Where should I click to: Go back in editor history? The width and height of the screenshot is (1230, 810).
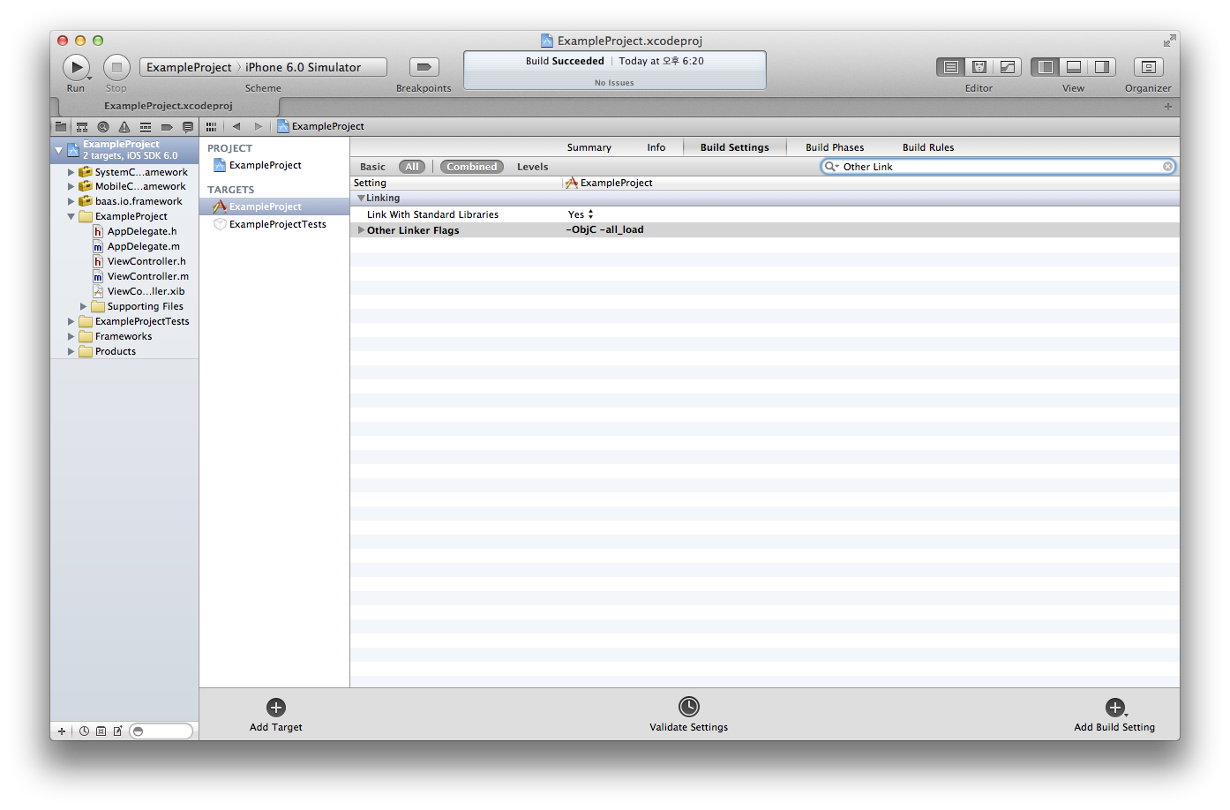(x=236, y=127)
